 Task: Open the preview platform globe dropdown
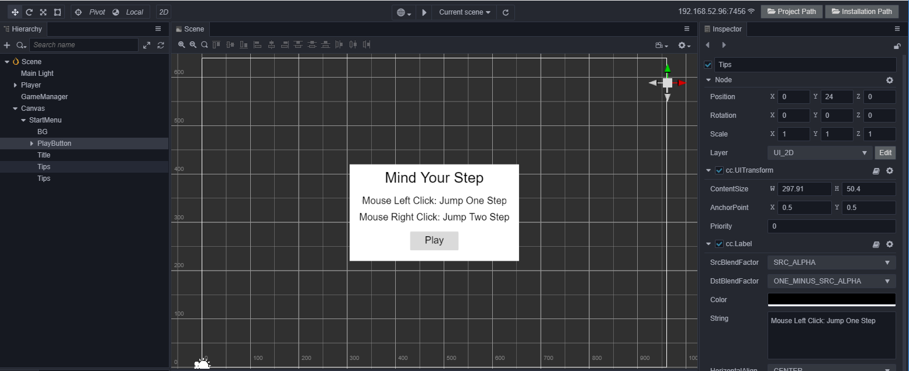pos(404,12)
